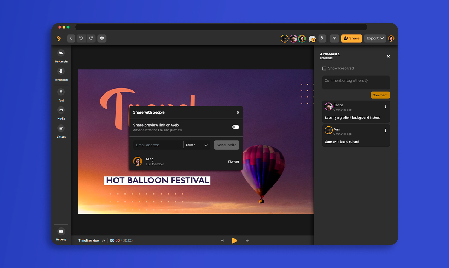Click the redo arrow icon
The height and width of the screenshot is (268, 449).
click(91, 38)
